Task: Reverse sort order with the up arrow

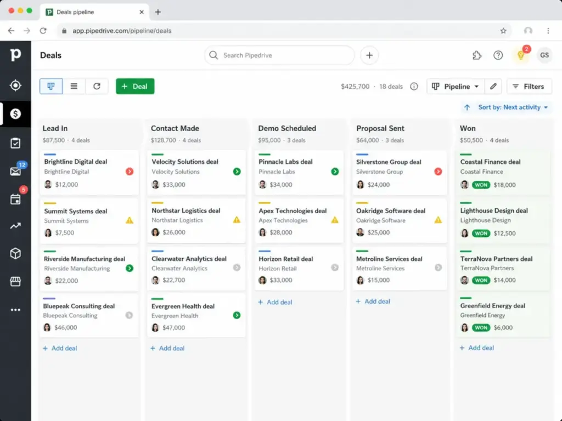Action: [467, 107]
